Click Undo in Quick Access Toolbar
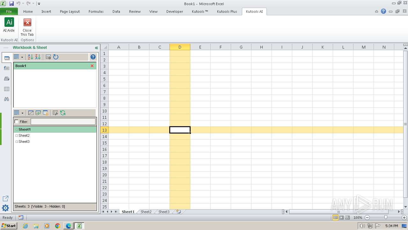 18,4
